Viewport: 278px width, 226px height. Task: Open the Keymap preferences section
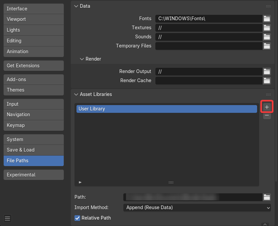[33, 125]
